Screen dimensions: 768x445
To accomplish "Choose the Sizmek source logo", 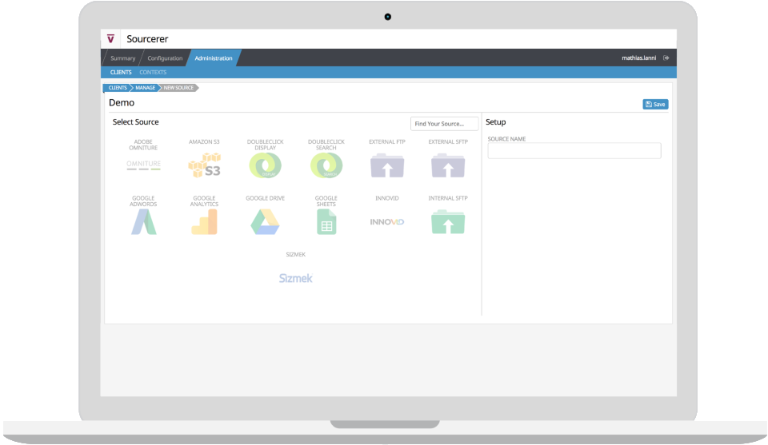I will [295, 278].
